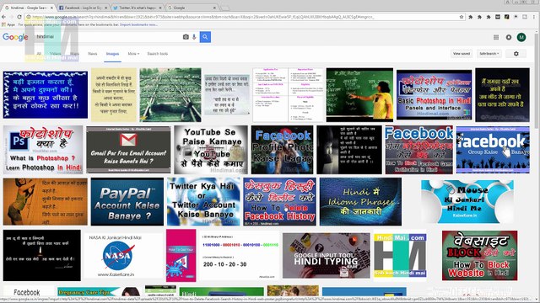Viewport: 540px width, 303px height.
Task: Open the NASA Ki Jankari image
Action: 124,256
